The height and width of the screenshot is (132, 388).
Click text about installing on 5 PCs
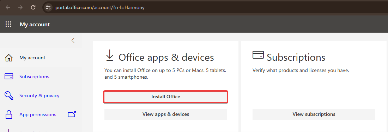click(165, 74)
